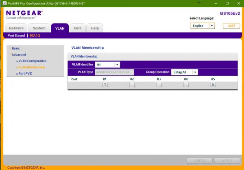Toggle port 03 membership box
The image size is (244, 170).
point(159,85)
